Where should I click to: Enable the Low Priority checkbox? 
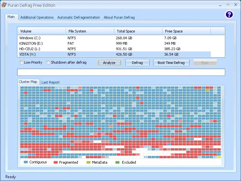point(21,62)
